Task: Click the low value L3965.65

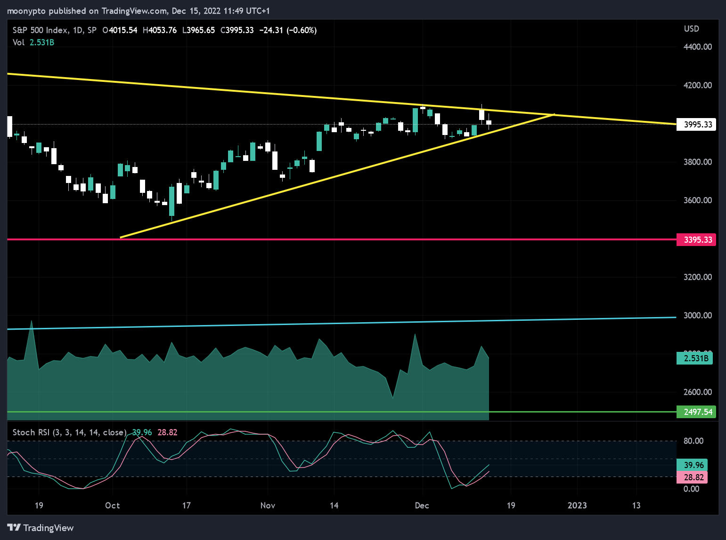Action: 198,30
